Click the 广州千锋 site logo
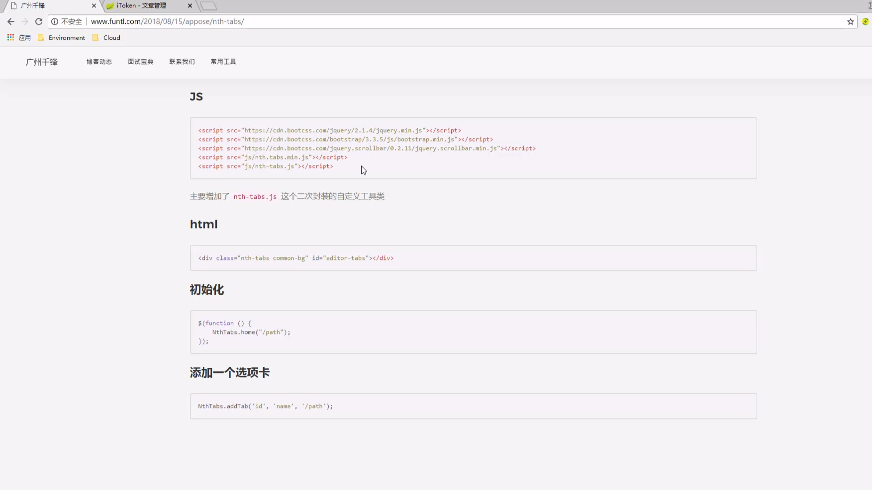The width and height of the screenshot is (872, 490). point(42,62)
